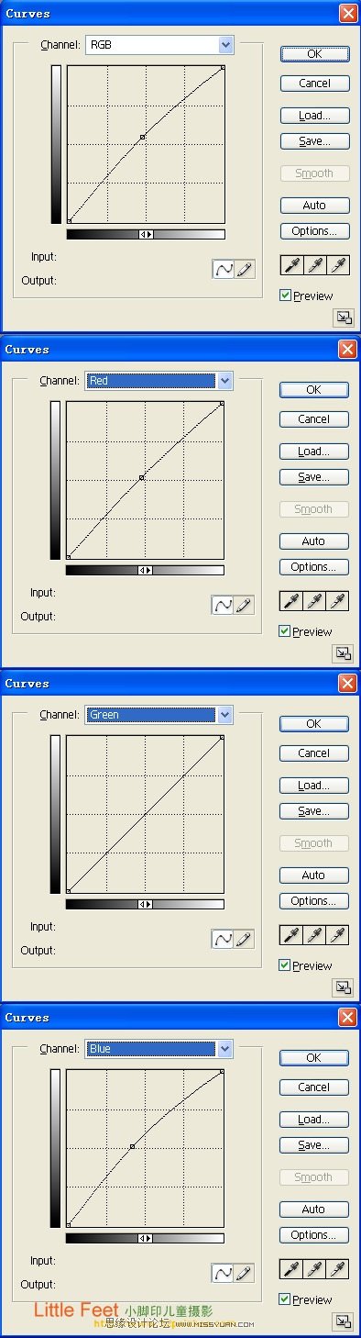This screenshot has width=361, height=1338.
Task: Choose pencil draw mode in Red Curves dialog
Action: 243,605
